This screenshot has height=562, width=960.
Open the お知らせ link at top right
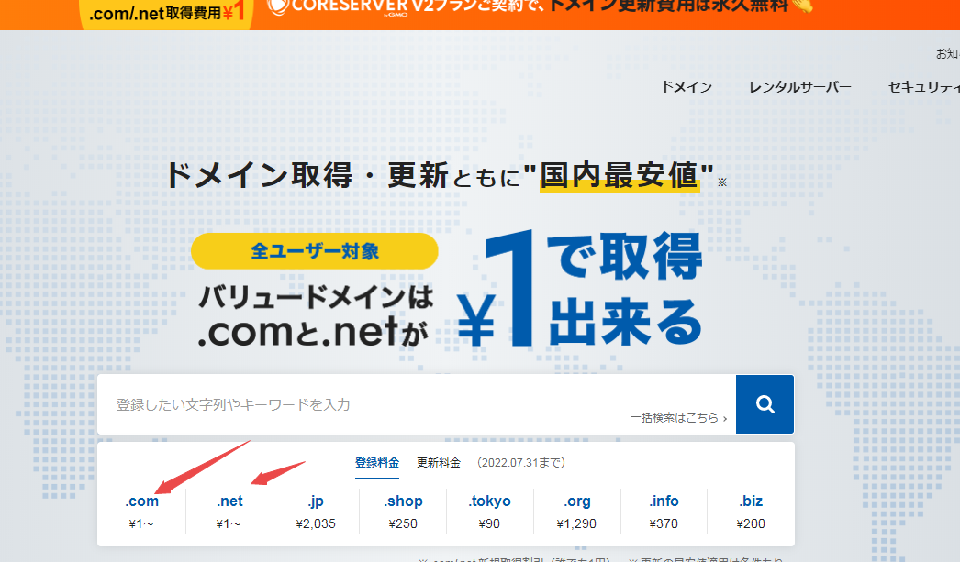pos(947,53)
